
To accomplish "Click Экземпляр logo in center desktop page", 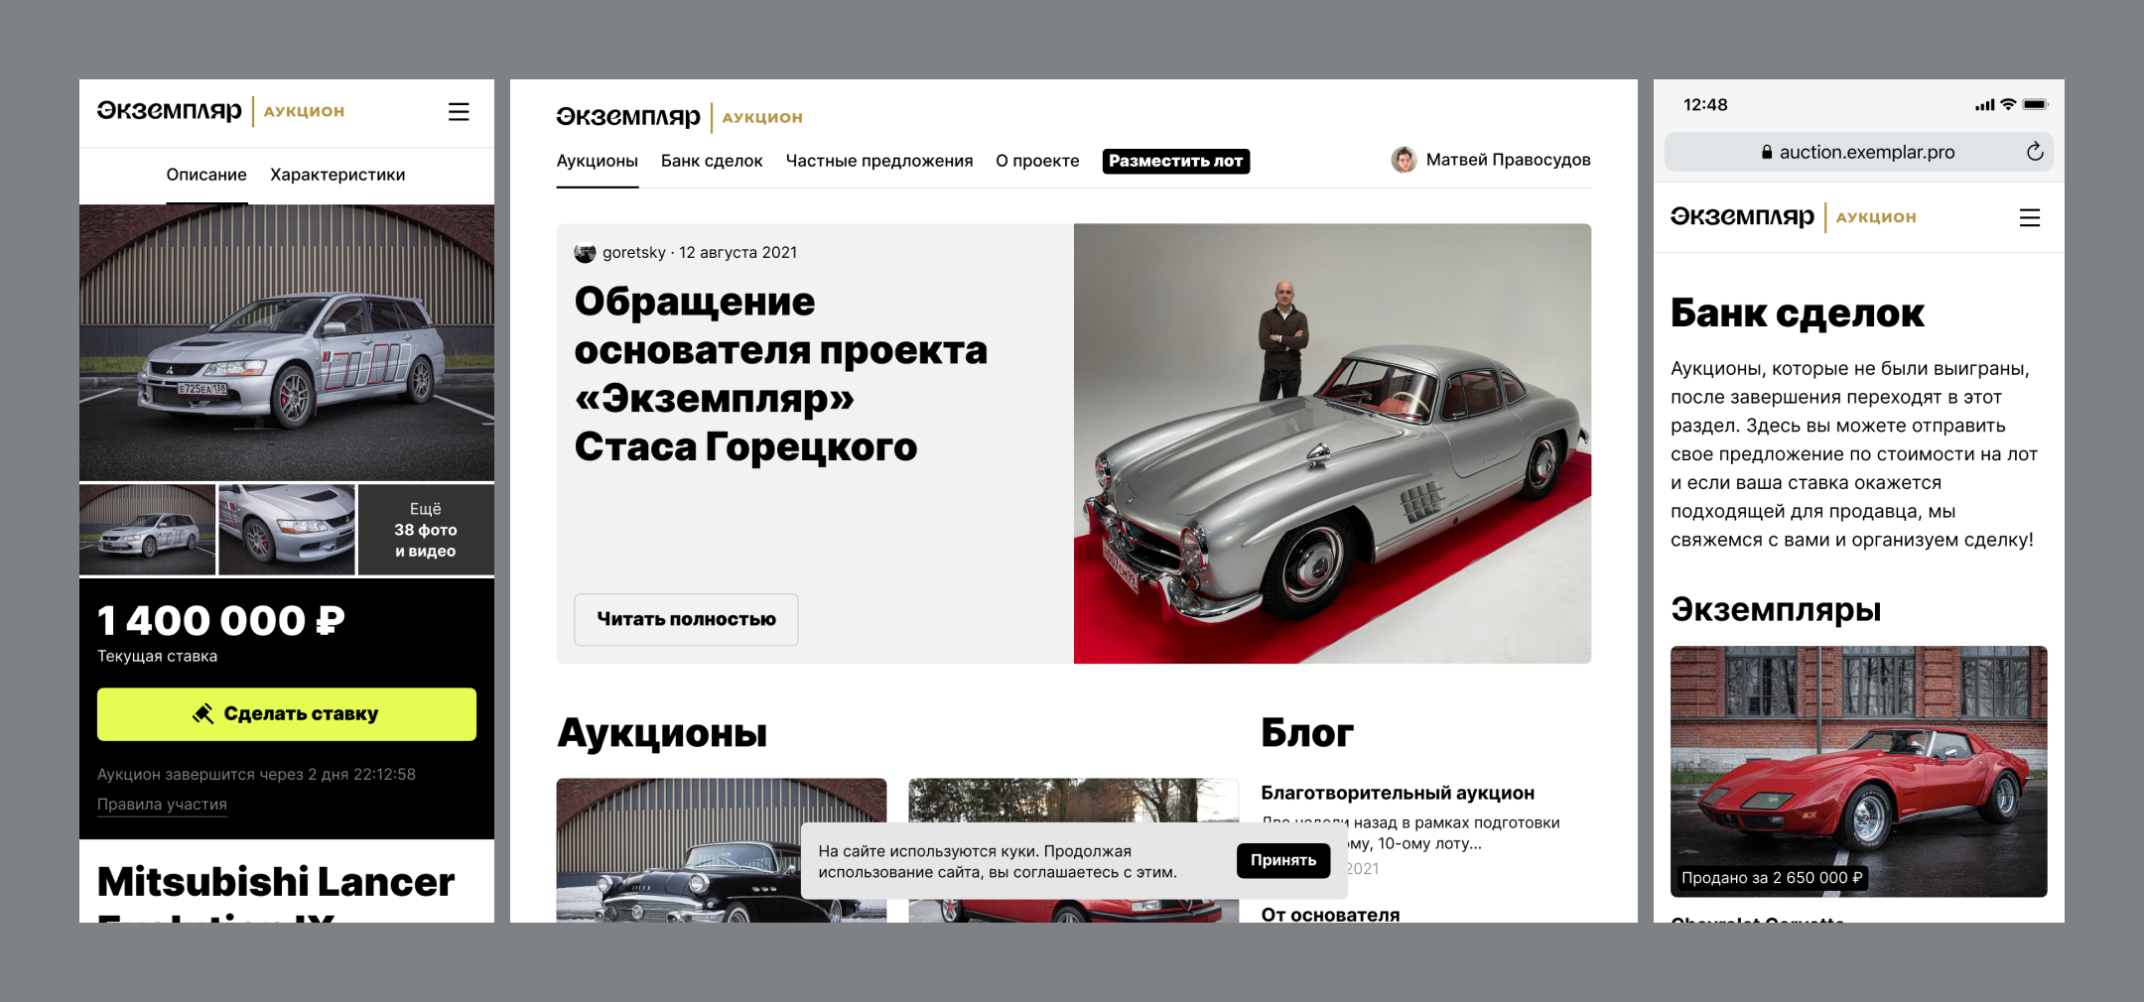I will click(628, 117).
